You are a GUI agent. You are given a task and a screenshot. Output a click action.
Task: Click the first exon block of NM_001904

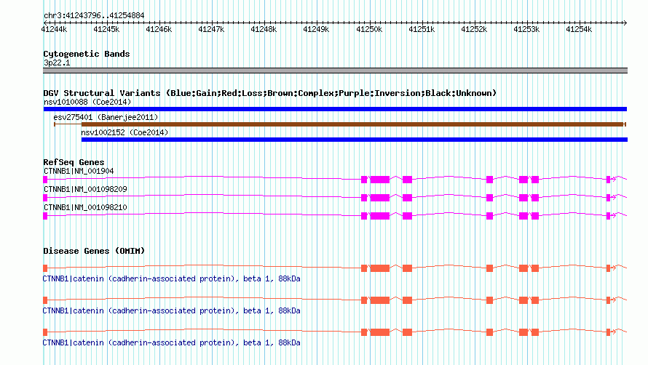[45, 180]
